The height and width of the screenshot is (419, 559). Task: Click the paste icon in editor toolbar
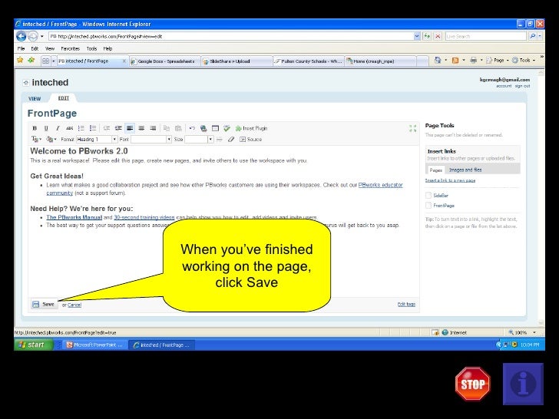178,128
